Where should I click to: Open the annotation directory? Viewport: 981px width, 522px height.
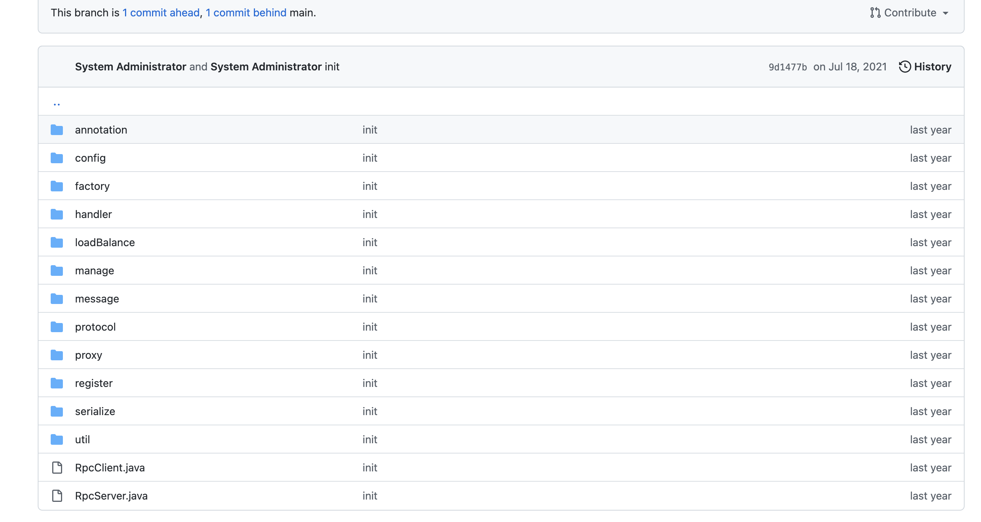pyautogui.click(x=101, y=130)
